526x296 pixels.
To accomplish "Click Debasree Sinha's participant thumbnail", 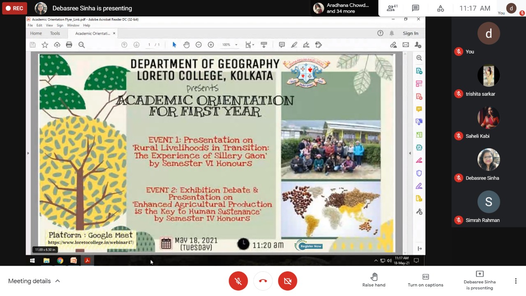I will (489, 160).
